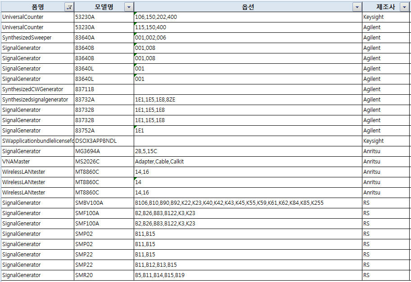Select the SynthesizedCWGenerator cell
The image size is (411, 282).
pos(33,89)
